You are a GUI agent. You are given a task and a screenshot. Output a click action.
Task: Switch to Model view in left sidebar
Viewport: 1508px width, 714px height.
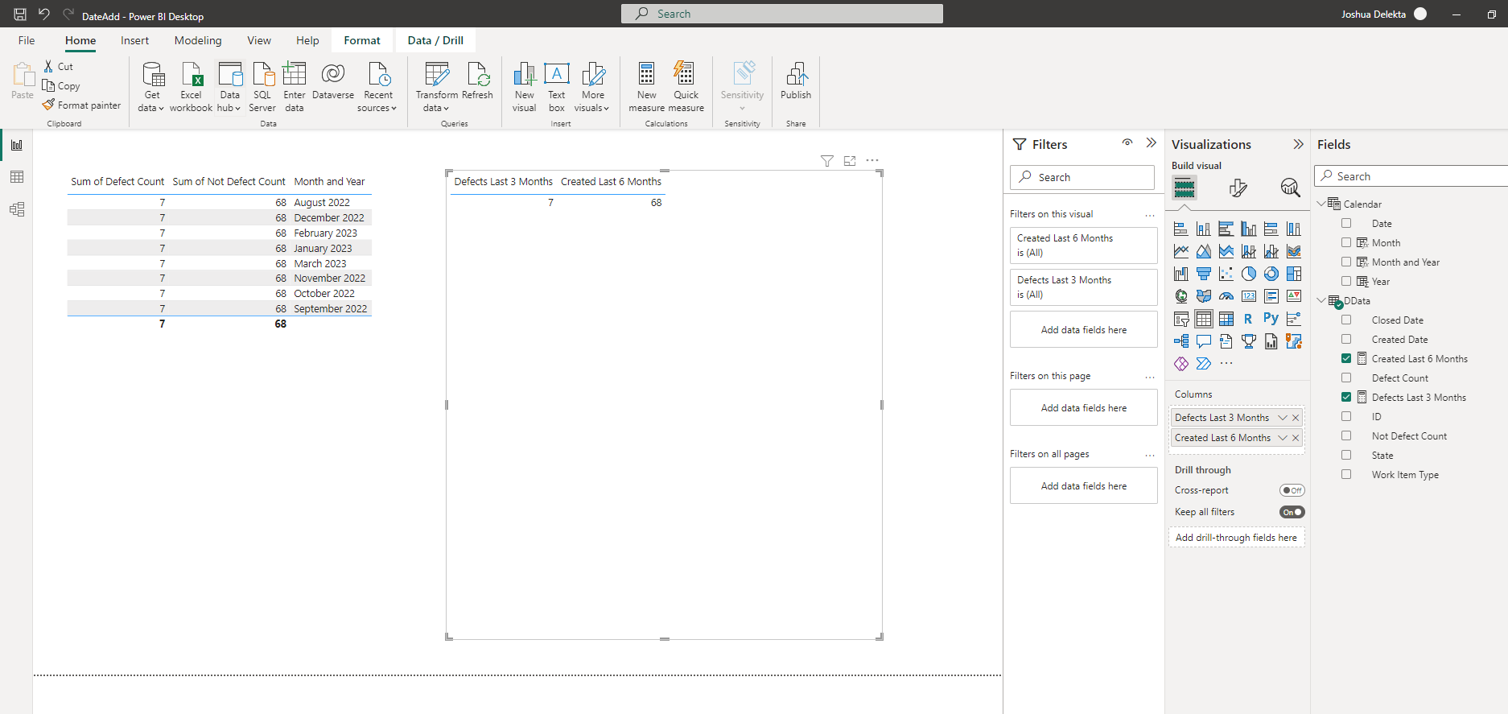(17, 209)
